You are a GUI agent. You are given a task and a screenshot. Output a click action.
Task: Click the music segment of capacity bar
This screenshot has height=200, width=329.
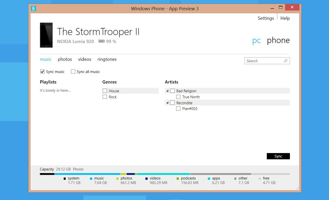88,174
